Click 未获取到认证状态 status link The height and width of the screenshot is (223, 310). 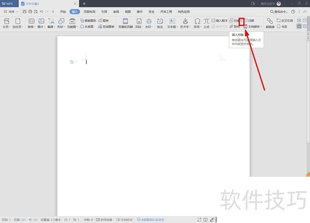click(x=151, y=220)
